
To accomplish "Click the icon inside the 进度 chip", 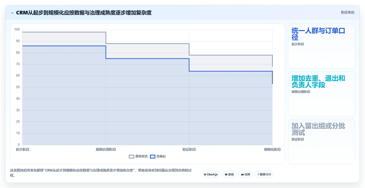I will [242, 174].
